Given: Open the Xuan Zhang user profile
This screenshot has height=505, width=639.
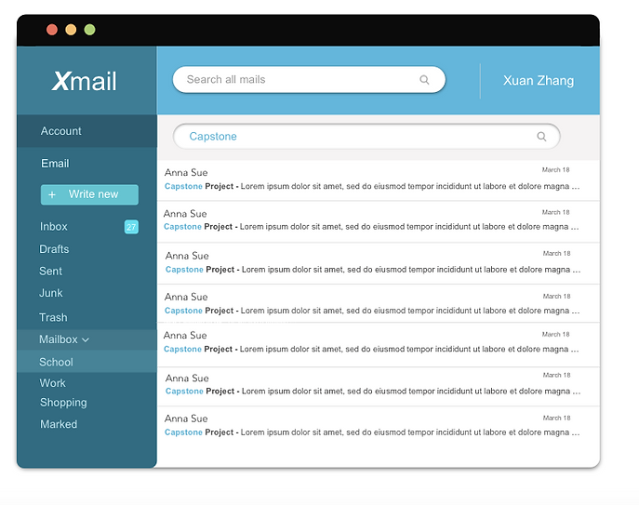Looking at the screenshot, I should (x=539, y=81).
